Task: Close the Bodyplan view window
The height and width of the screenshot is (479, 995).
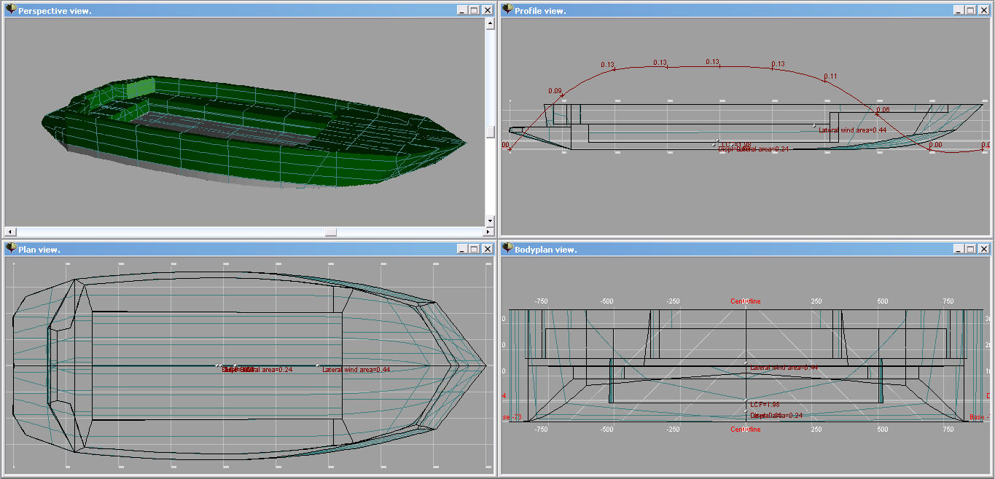Action: click(x=983, y=249)
